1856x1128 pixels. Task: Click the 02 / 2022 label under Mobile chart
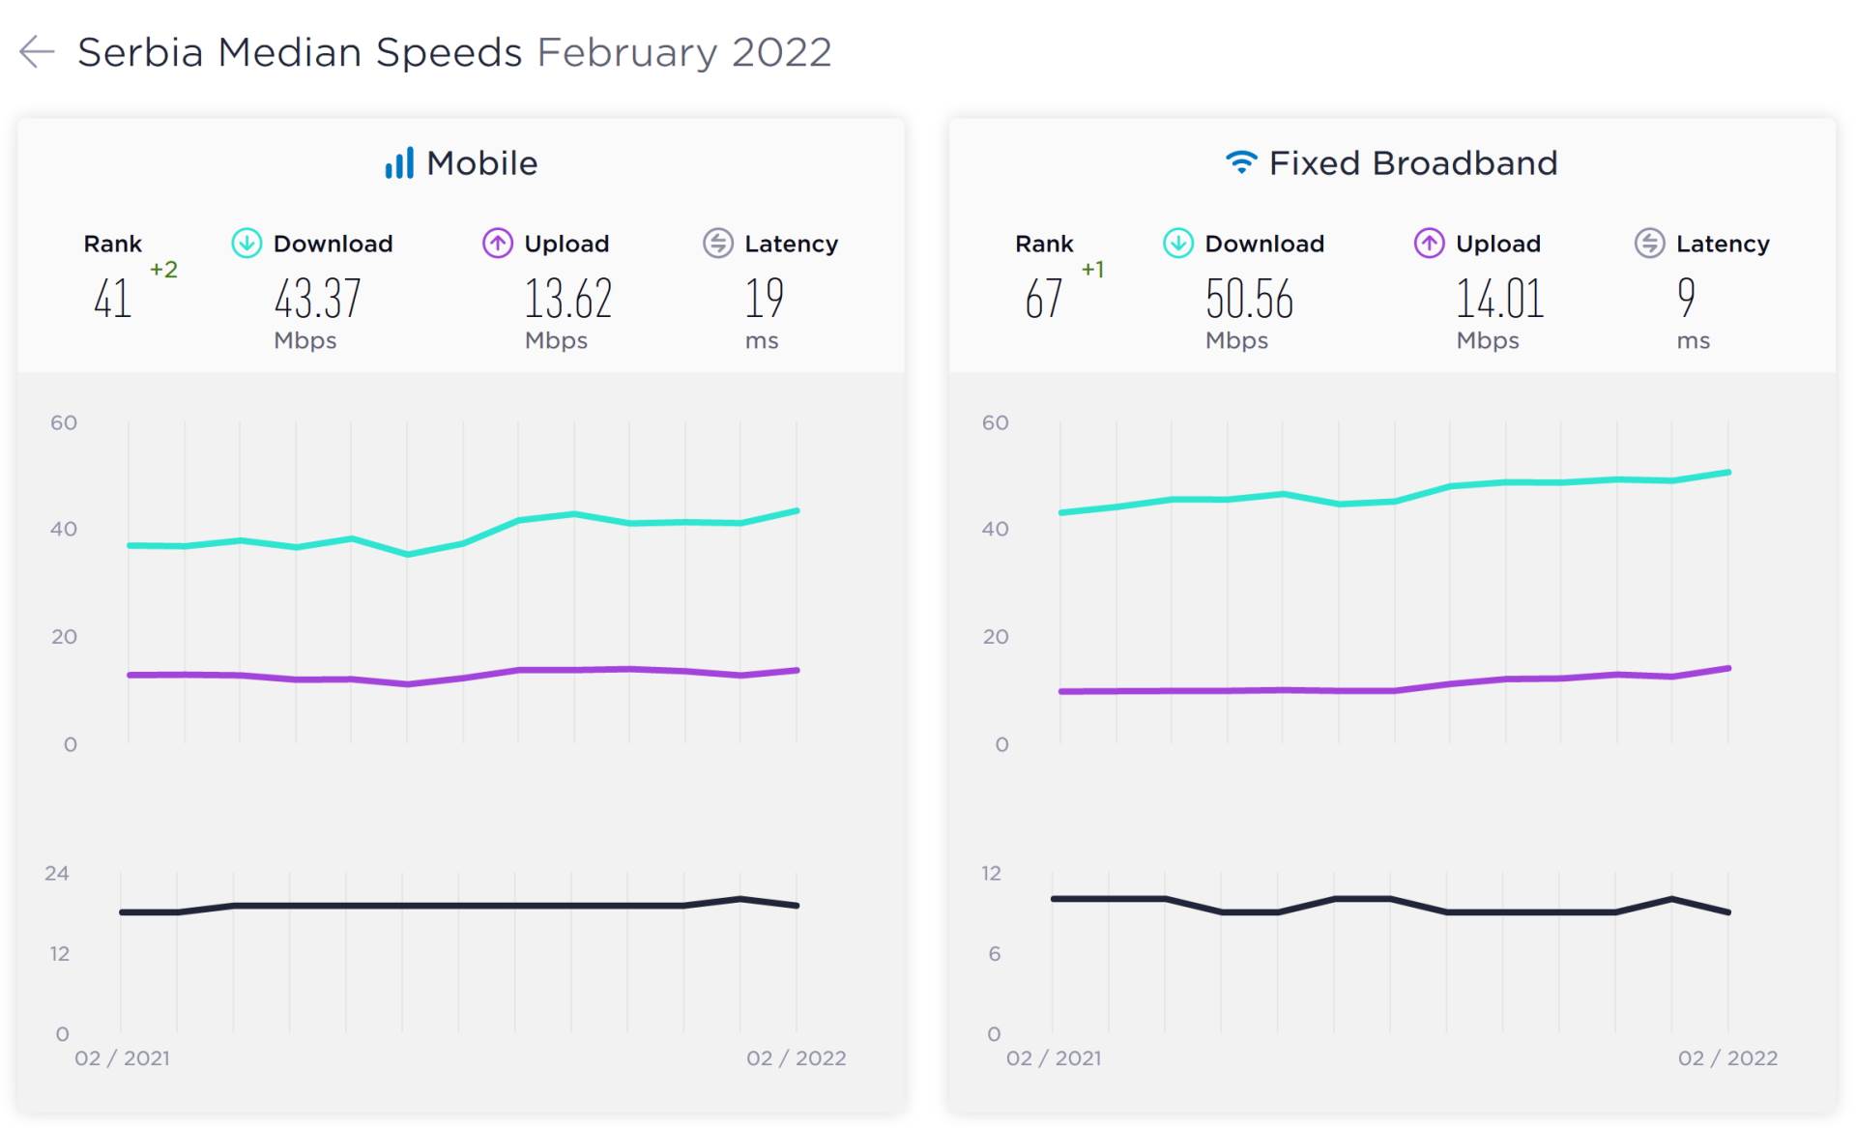pos(796,1058)
